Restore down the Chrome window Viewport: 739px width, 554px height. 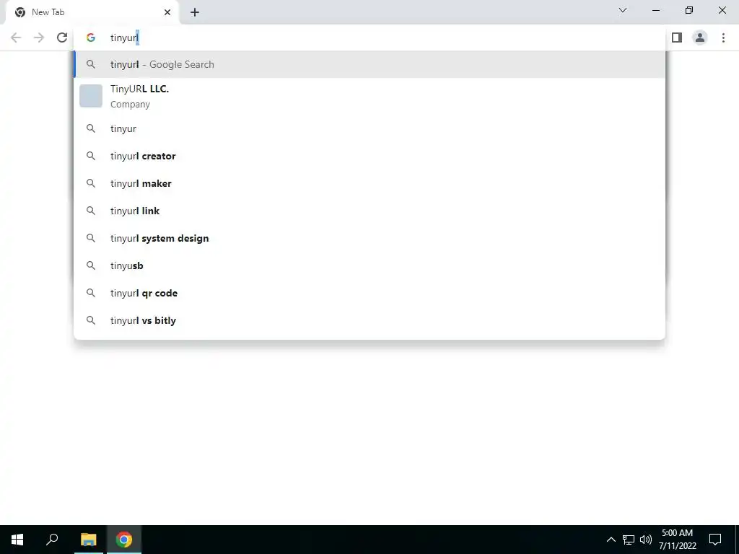pyautogui.click(x=689, y=10)
